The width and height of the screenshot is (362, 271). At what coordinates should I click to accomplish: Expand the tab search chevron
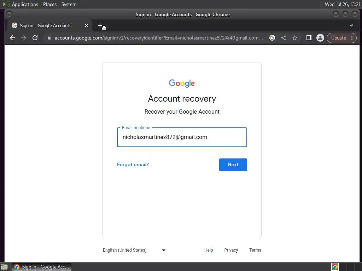[x=351, y=25]
